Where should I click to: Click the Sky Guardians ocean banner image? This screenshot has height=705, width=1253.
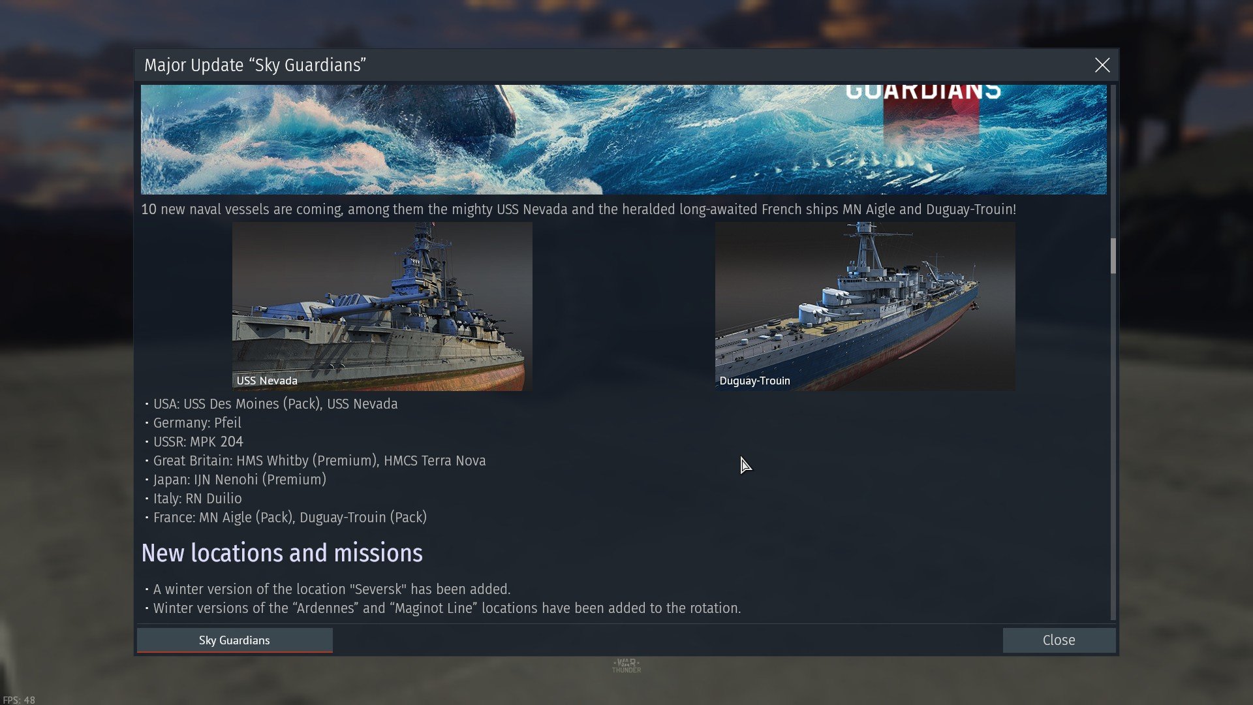click(624, 140)
